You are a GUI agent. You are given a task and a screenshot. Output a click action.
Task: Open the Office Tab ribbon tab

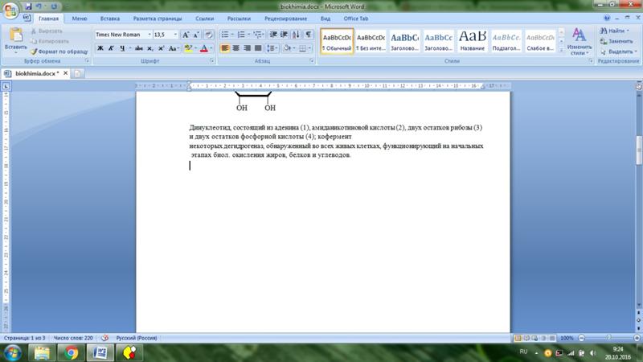(356, 19)
